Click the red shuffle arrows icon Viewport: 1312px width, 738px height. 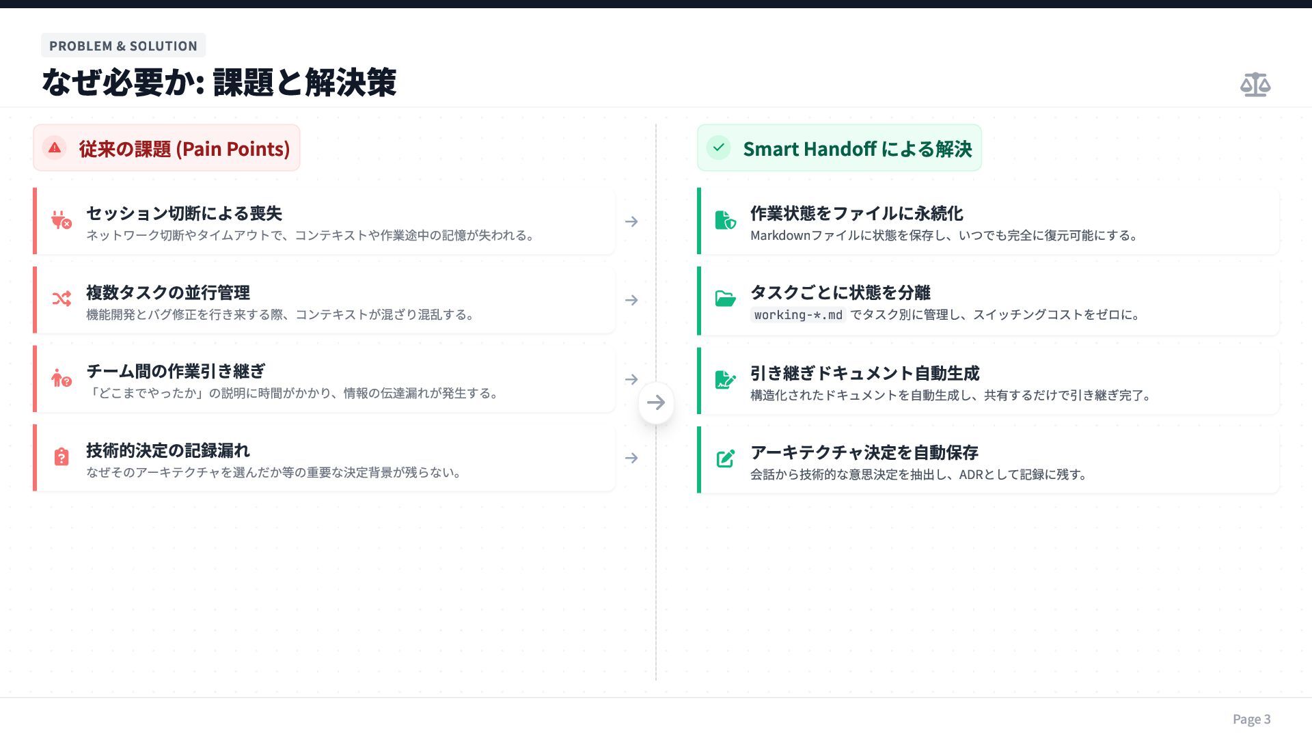point(61,299)
